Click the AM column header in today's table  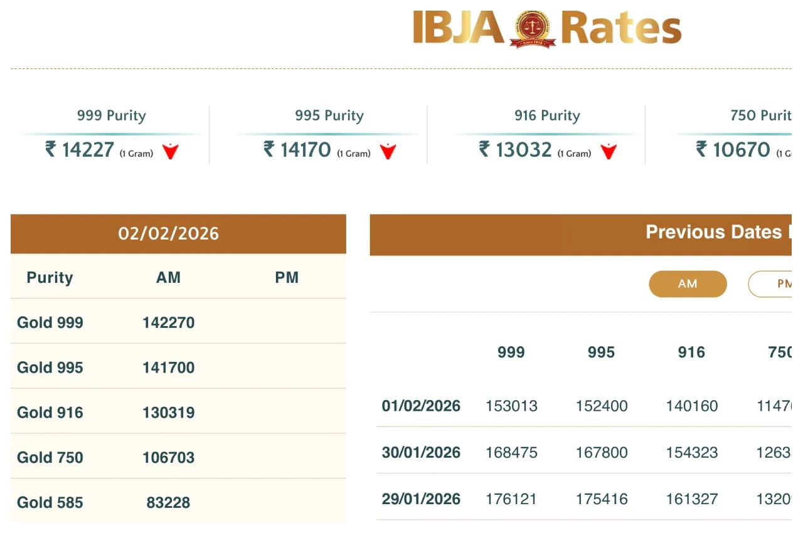click(168, 278)
